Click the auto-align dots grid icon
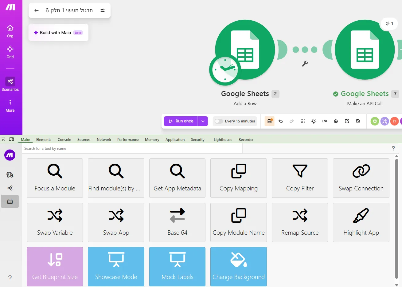 click(303, 121)
